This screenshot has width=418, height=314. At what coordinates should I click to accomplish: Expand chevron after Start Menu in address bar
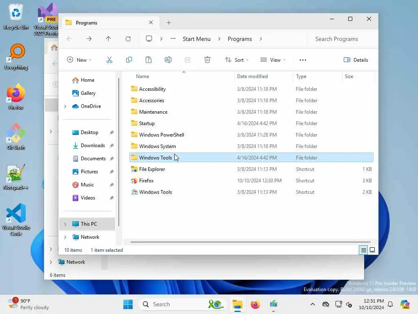point(219,39)
